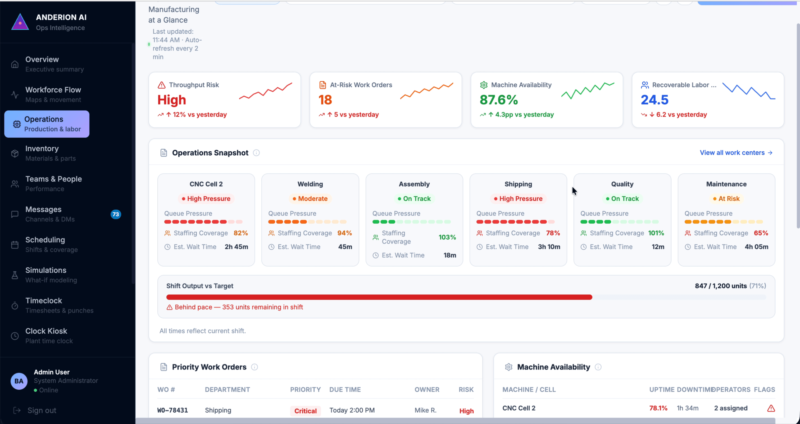
Task: Click the Maintenance staffing coverage 65% value
Action: pos(761,233)
